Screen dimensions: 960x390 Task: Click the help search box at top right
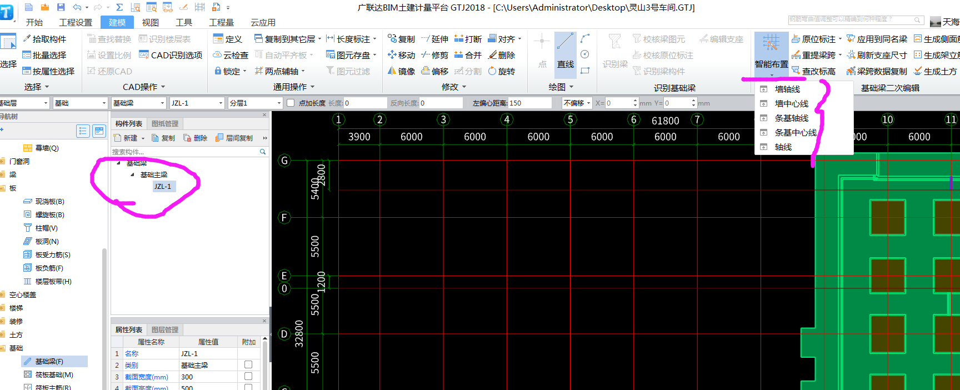pos(855,19)
